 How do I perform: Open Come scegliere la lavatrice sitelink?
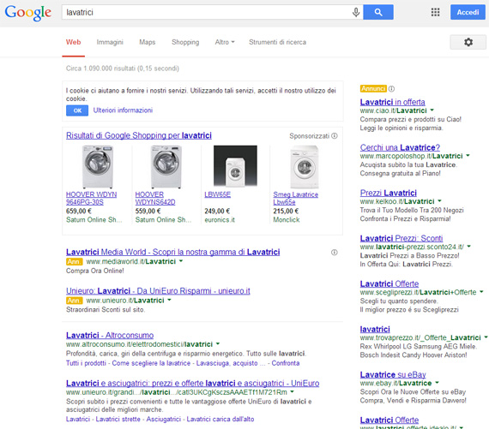151,363
